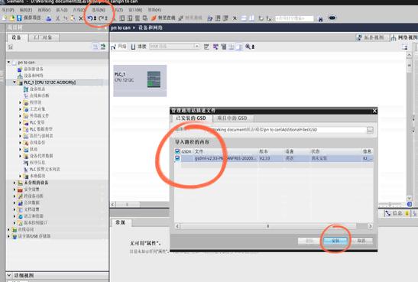Click the Go online (转至在线) icon
The width and height of the screenshot is (418, 282).
pyautogui.click(x=163, y=18)
